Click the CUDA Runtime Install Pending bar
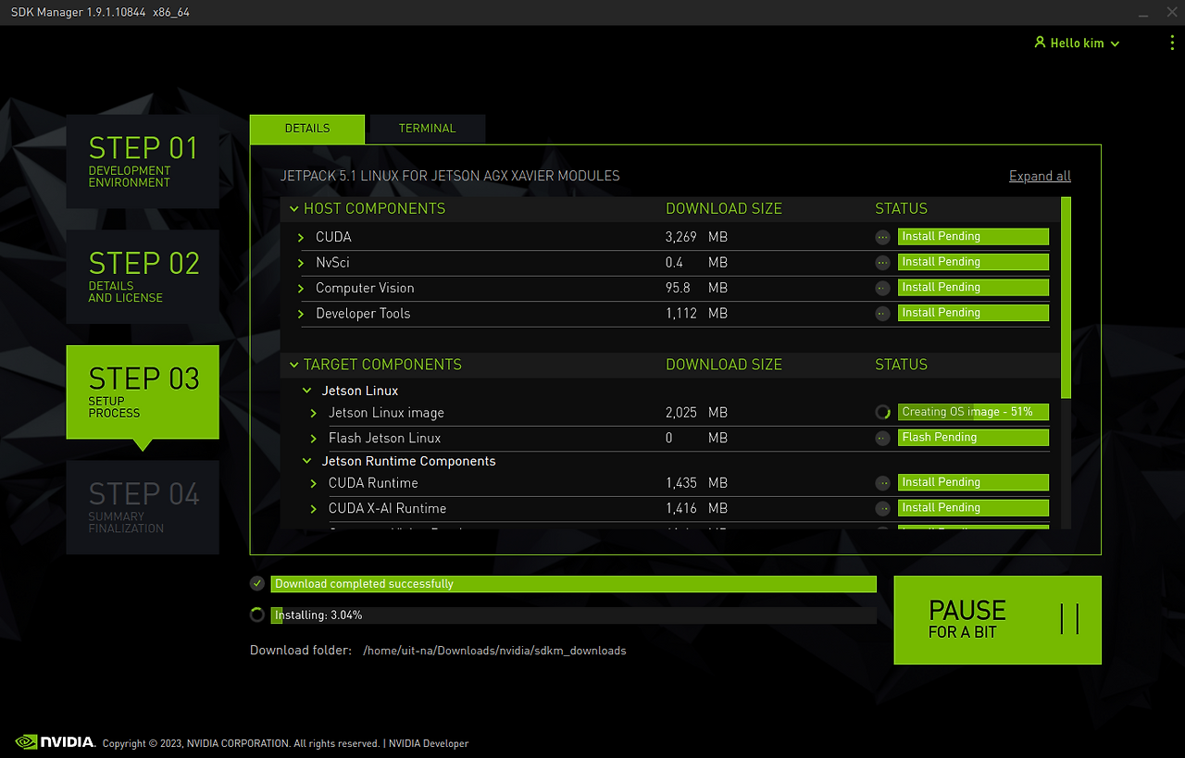This screenshot has height=758, width=1185. click(x=973, y=482)
